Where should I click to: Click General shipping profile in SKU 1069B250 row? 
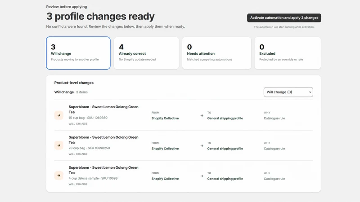point(225,149)
